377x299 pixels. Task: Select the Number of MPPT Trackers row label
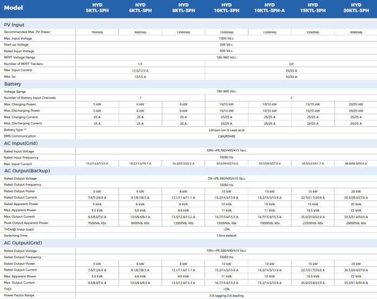23,64
